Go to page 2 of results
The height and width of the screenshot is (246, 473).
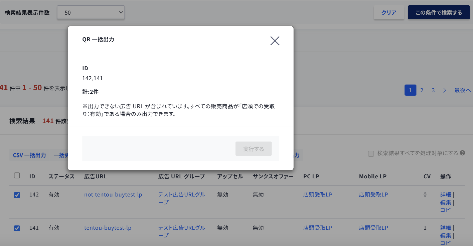coord(422,90)
